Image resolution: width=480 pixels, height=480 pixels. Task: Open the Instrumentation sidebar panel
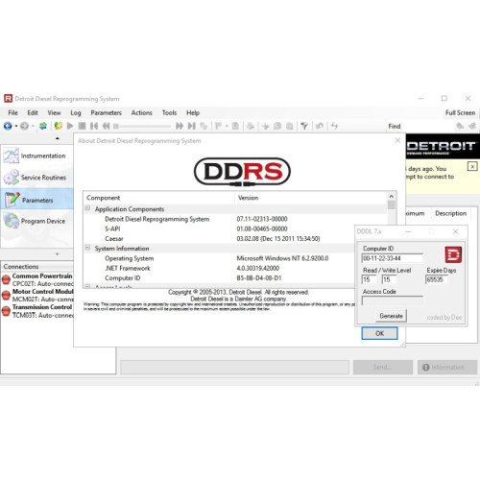tap(37, 156)
